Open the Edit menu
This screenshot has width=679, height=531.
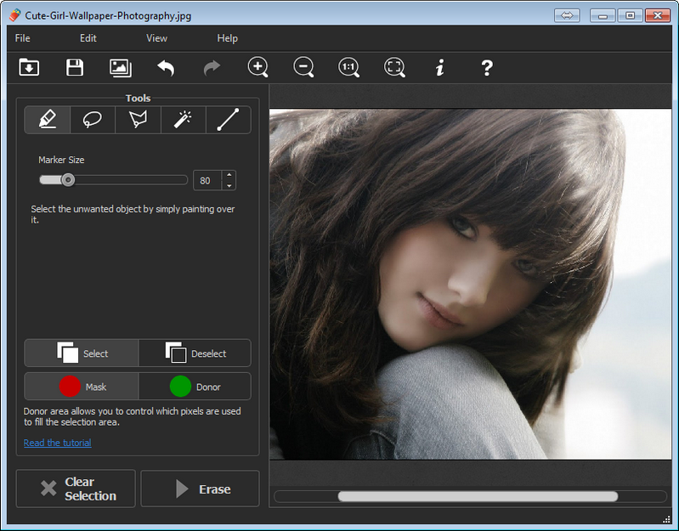88,38
